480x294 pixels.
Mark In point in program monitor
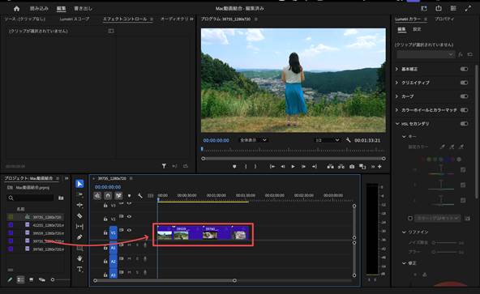pos(246,166)
